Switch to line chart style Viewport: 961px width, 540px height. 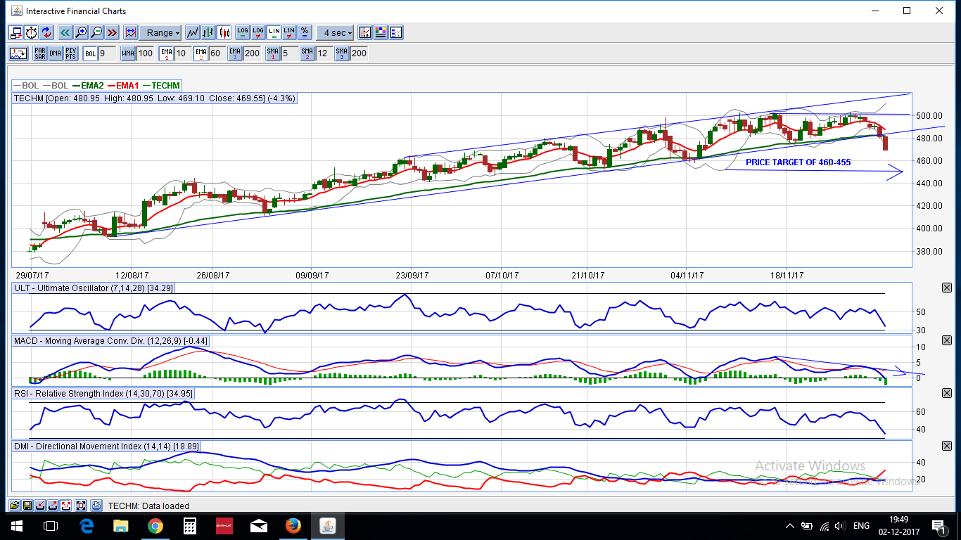coord(192,32)
